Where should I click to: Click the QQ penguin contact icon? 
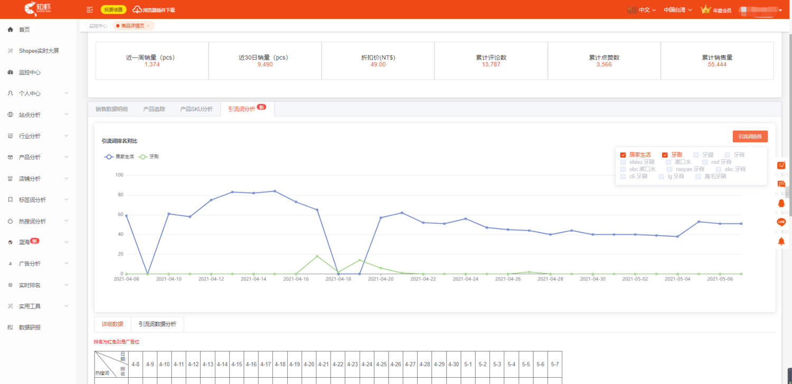(x=781, y=203)
